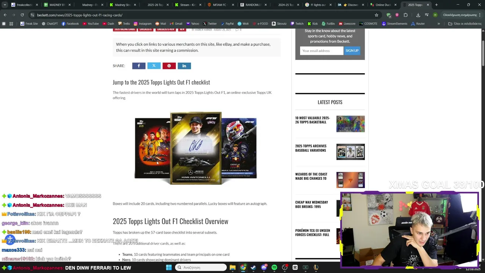
Task: Share article on Pinterest
Action: point(169,66)
